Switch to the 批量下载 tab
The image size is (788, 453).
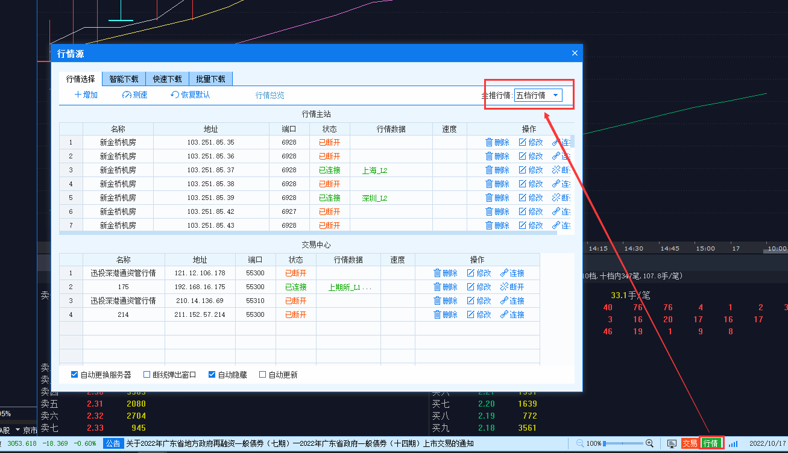(x=210, y=79)
